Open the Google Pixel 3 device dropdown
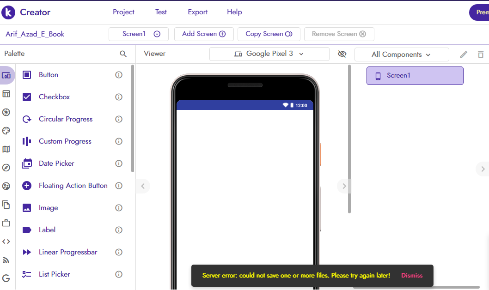 [269, 54]
